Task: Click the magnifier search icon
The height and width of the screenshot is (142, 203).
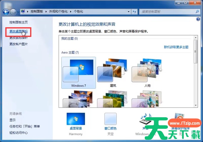Action: [197, 12]
